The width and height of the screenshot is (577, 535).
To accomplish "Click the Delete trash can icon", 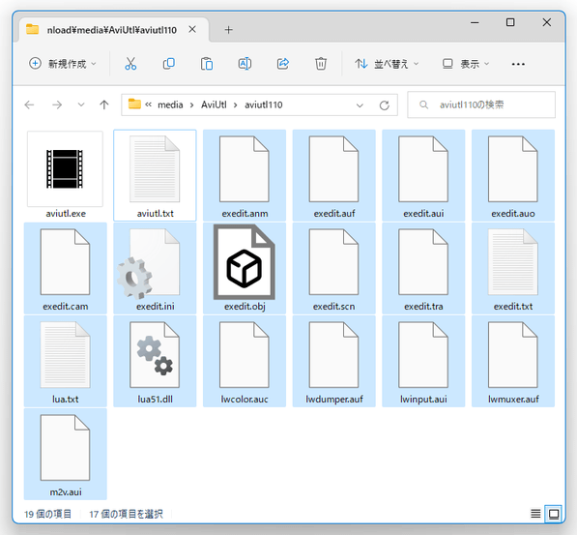I will 321,64.
